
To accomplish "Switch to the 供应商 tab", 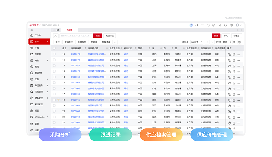I will pos(69,30).
